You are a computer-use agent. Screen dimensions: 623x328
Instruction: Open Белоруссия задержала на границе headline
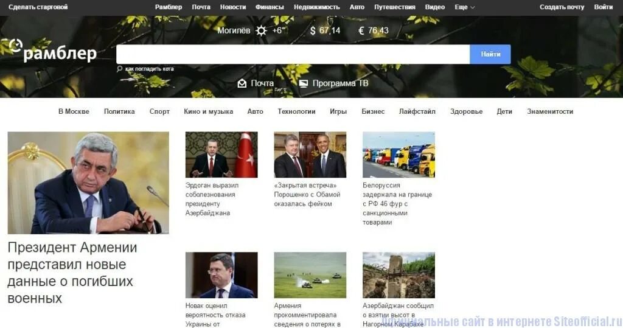tap(397, 204)
